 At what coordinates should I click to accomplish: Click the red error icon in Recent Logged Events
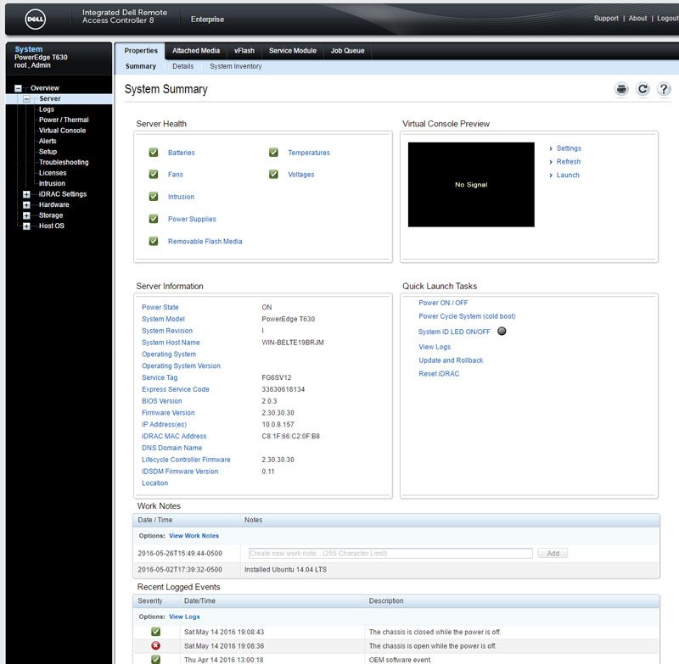155,645
